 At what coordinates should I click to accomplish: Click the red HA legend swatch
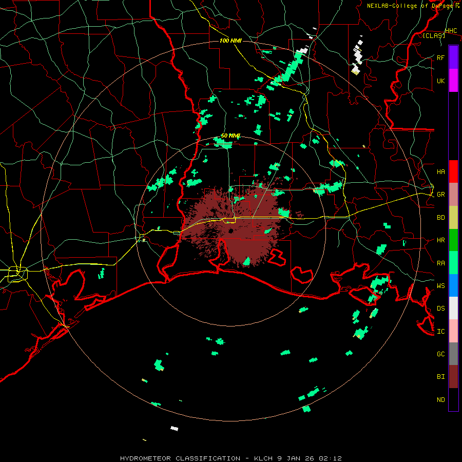tap(453, 171)
